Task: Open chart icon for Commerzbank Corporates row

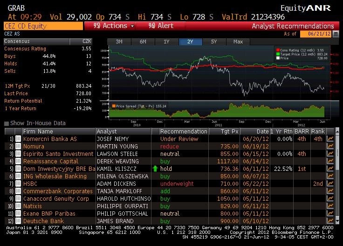Action: click(330, 191)
